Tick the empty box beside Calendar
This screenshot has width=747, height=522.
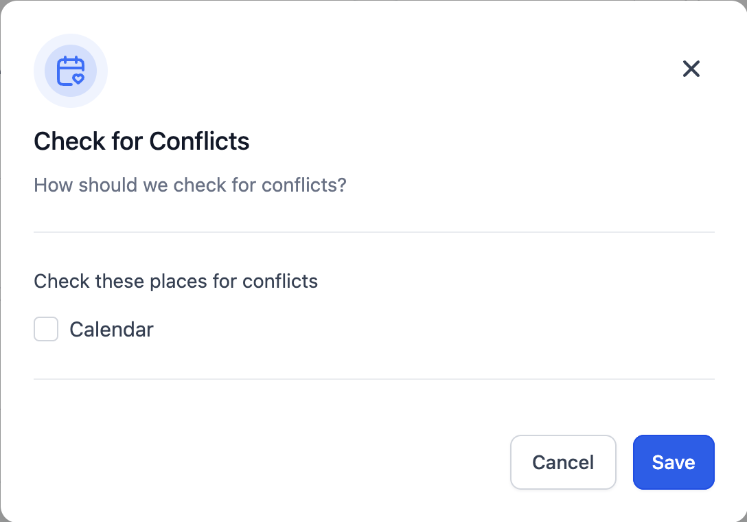pos(46,329)
